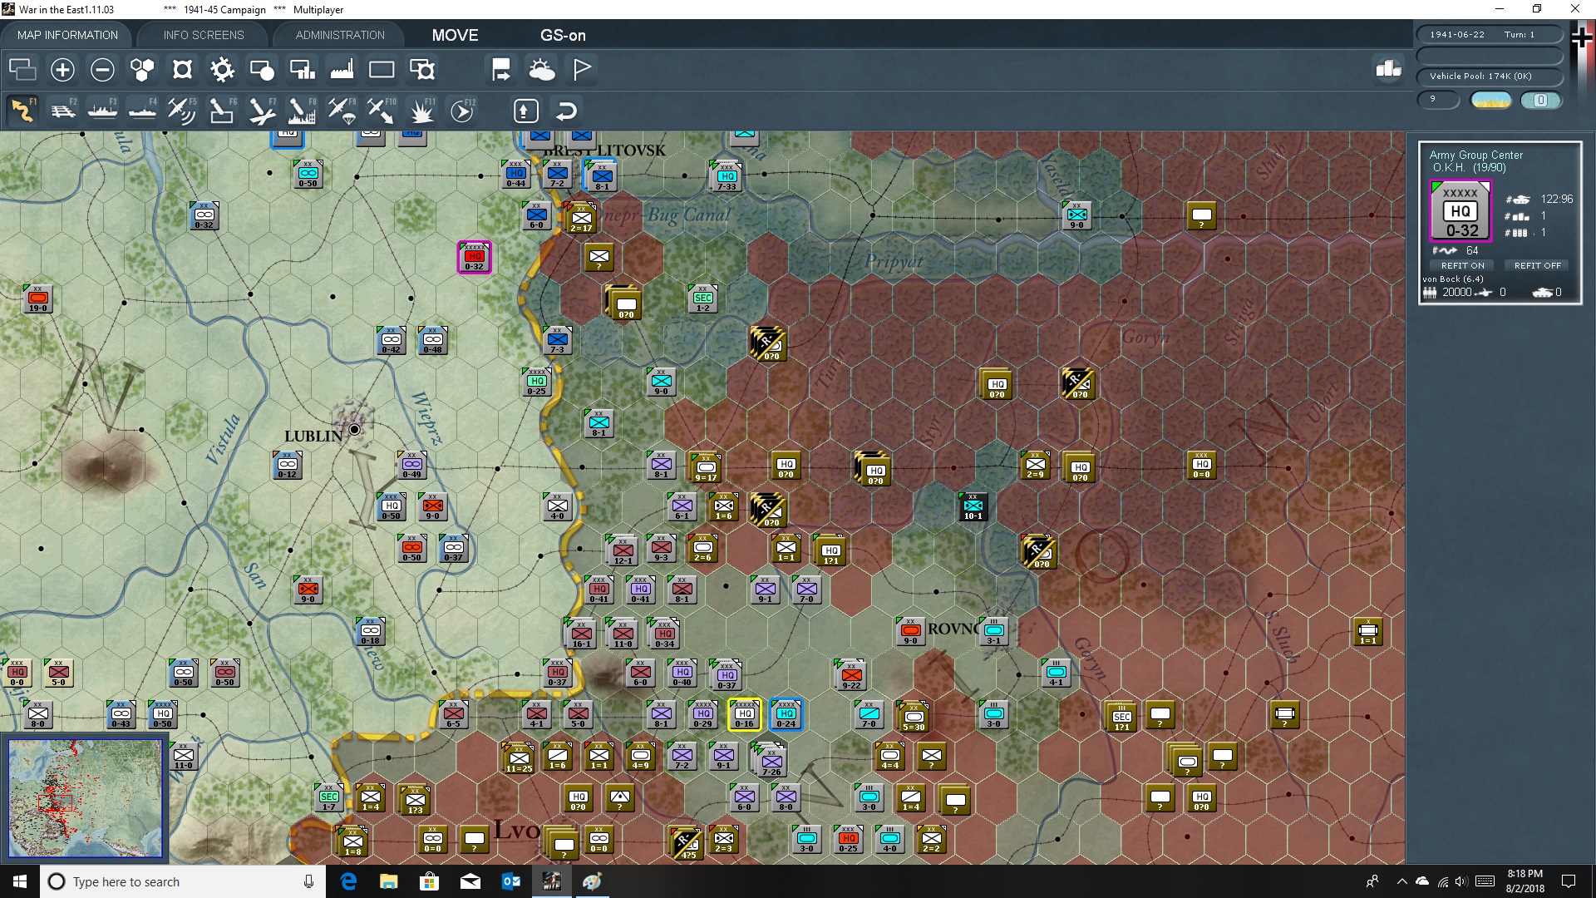Select the F9 air transport mode icon

point(342,111)
